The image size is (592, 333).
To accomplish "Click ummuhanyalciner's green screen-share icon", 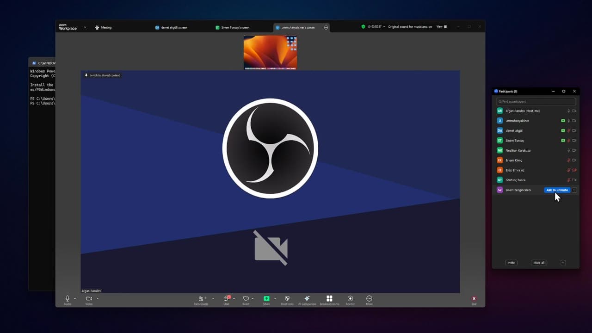I will (563, 121).
